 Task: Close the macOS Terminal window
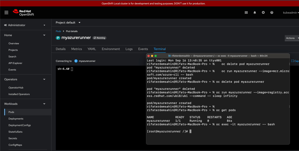tap(149, 56)
